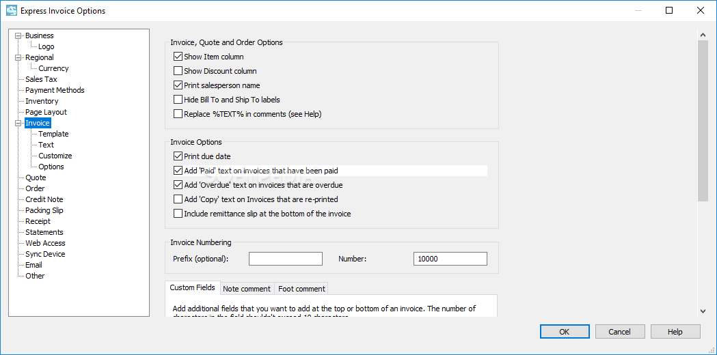This screenshot has height=355, width=717.
Task: Switch to the Foot comment tab
Action: click(x=301, y=289)
